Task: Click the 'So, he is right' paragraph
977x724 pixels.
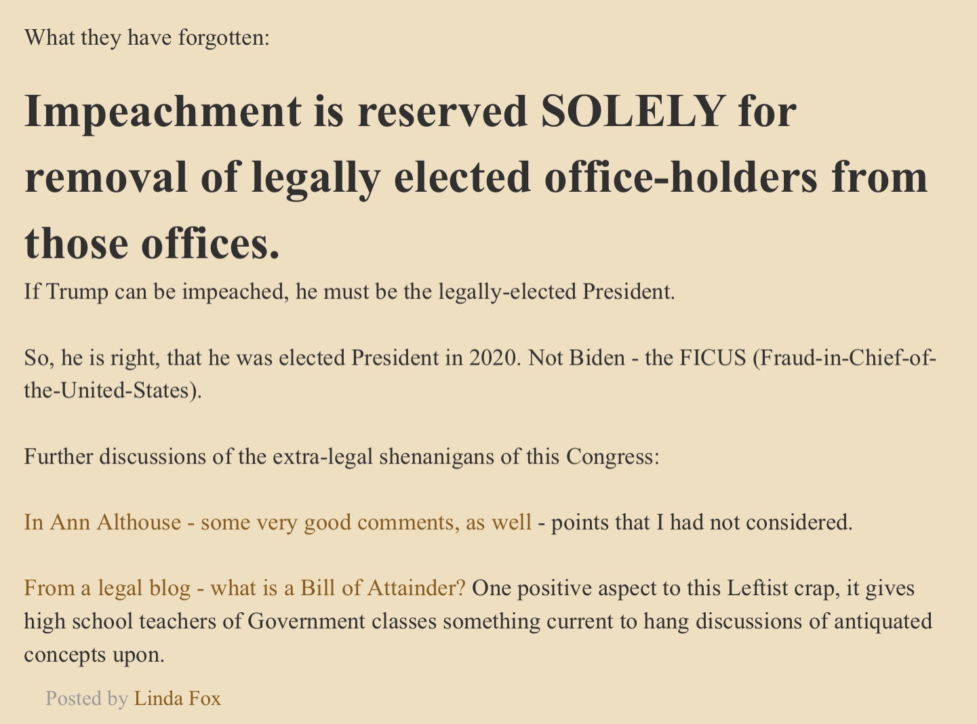Action: (480, 374)
